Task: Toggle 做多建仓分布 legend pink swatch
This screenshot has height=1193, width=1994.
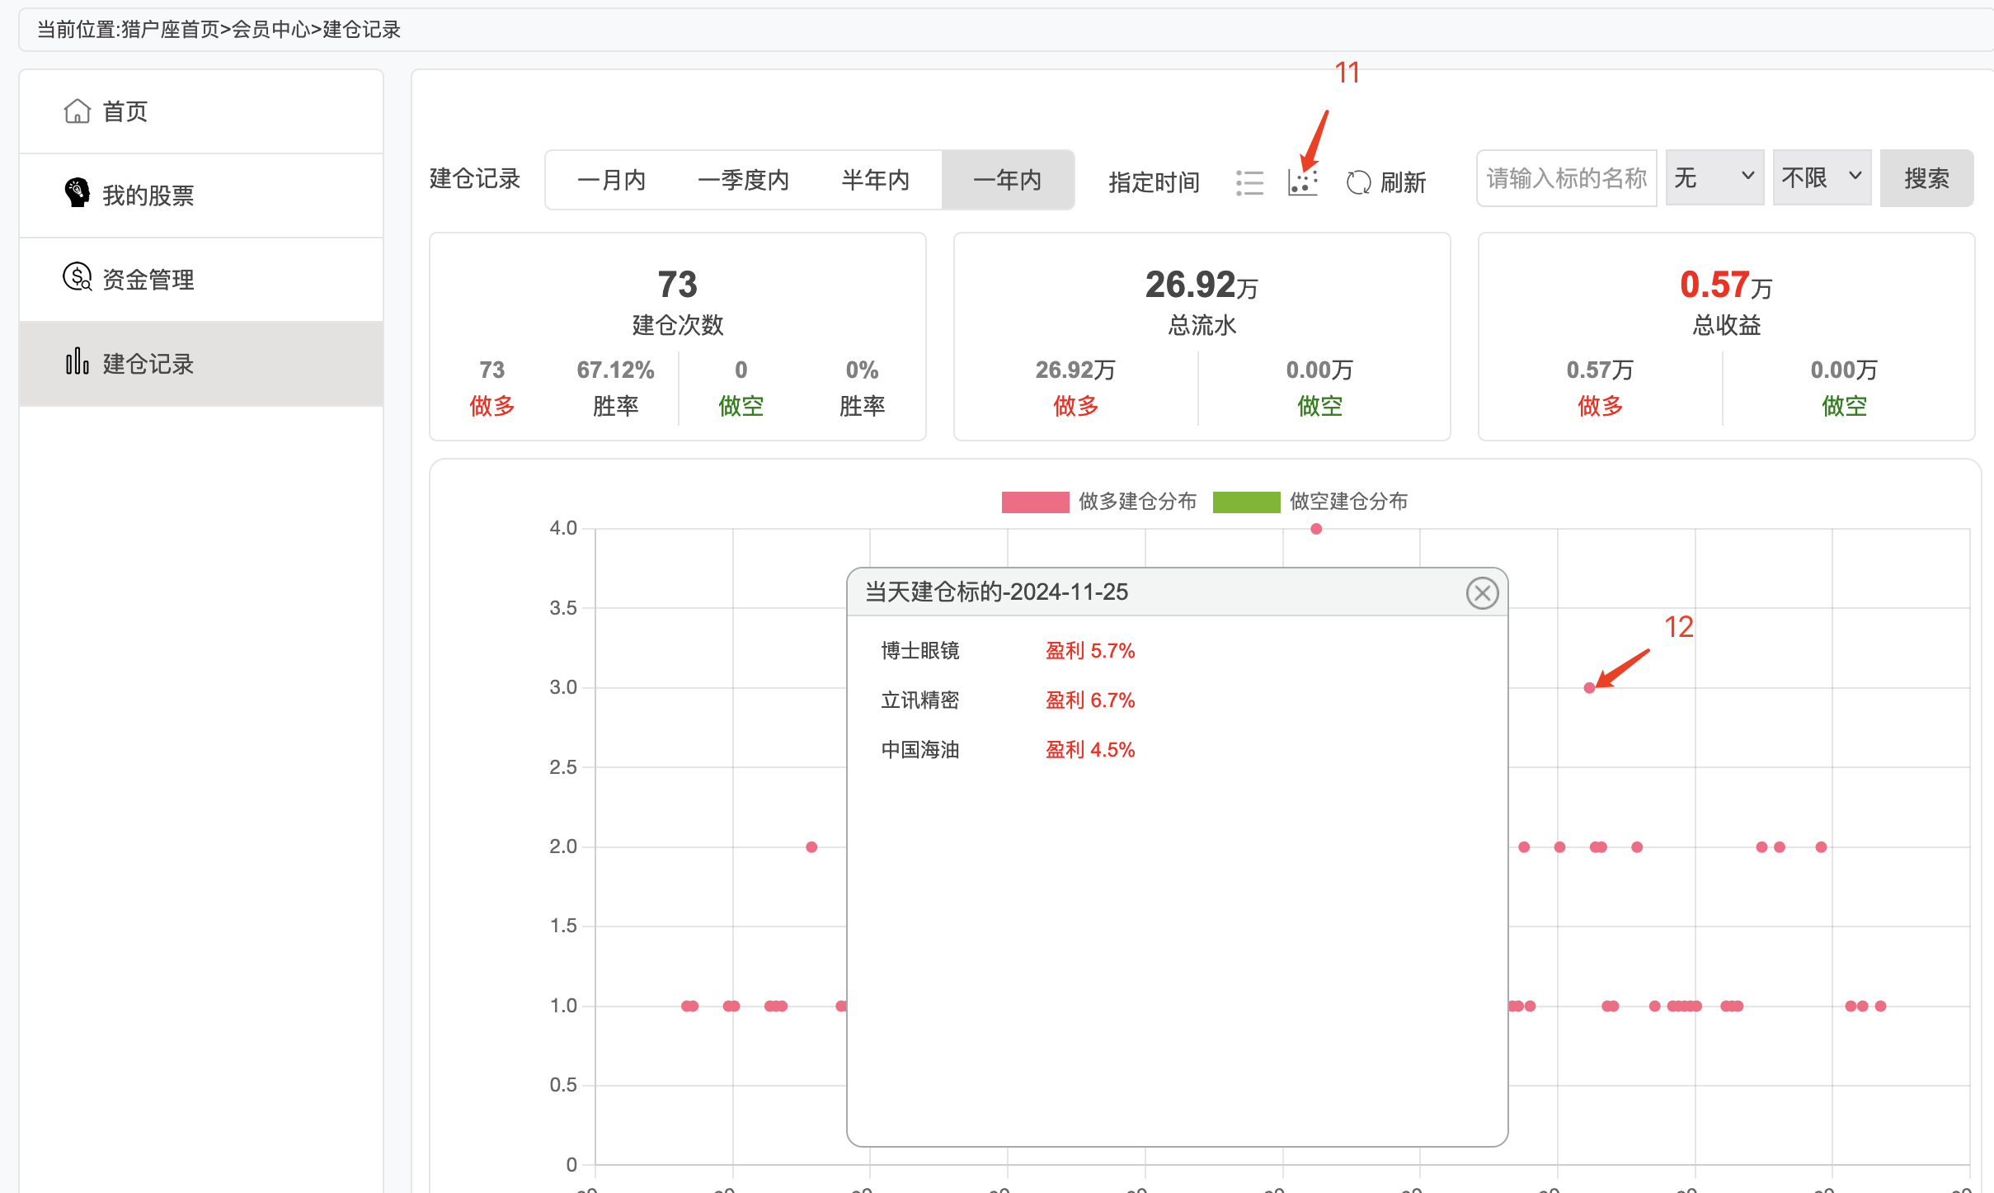Action: (x=1035, y=502)
